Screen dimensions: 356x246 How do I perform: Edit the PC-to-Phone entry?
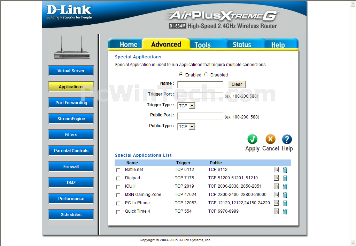(276, 203)
